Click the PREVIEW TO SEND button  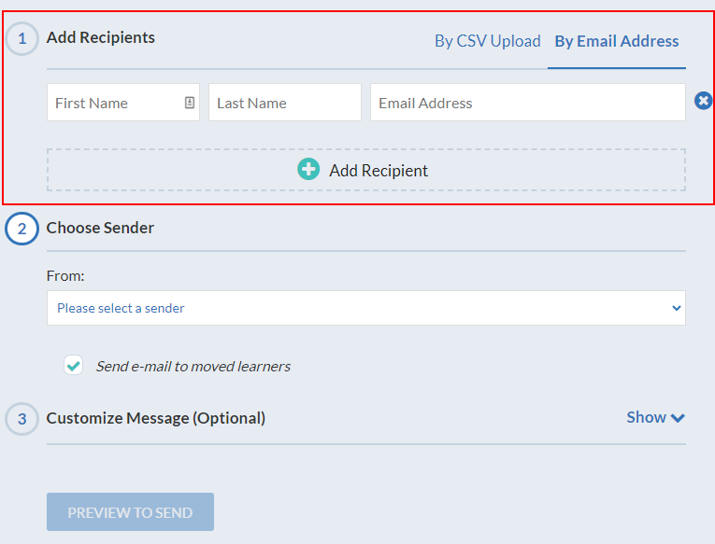point(130,512)
